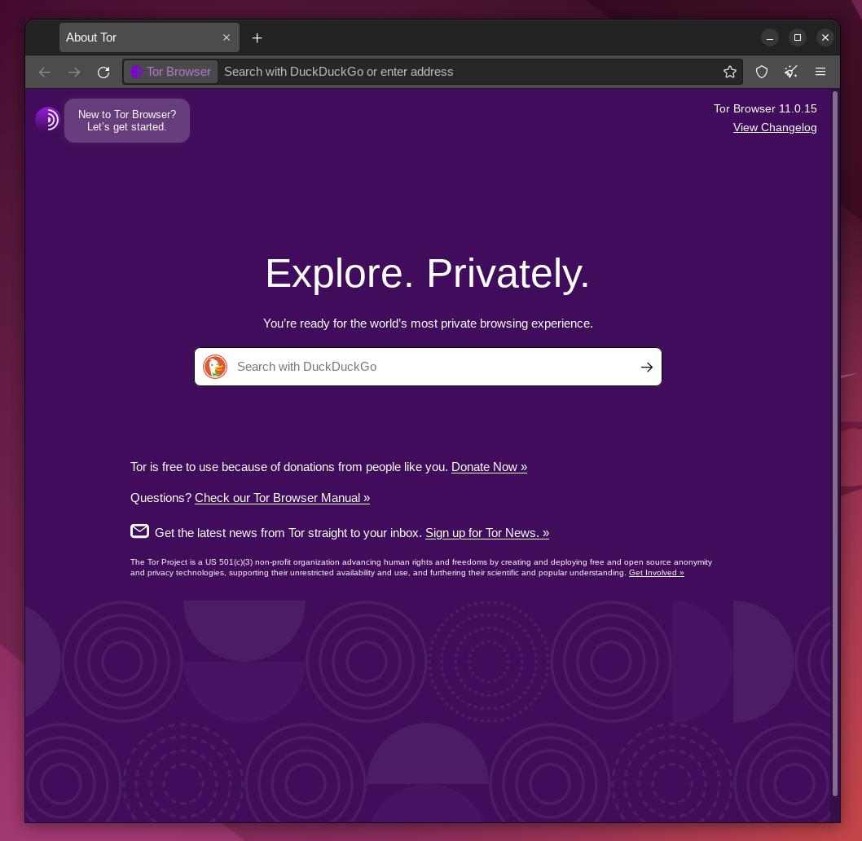Open the View Changelog link
Screen dimensions: 862x841
point(775,127)
